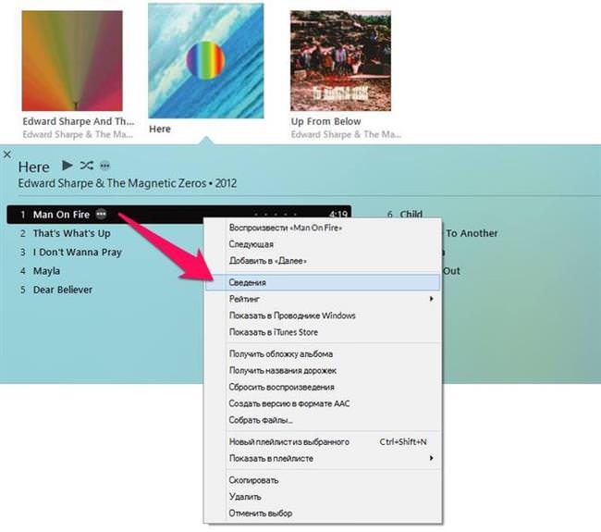Play the album Here
Image resolution: width=601 pixels, height=532 pixels.
(67, 166)
